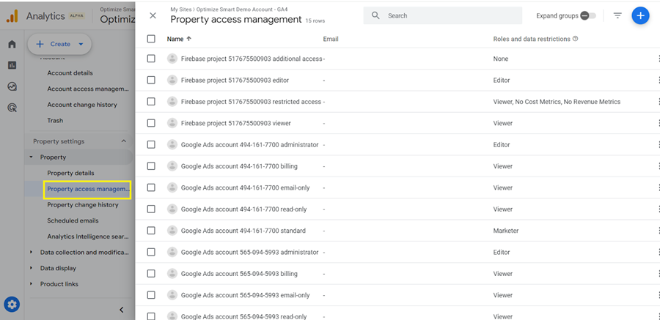Check the Firebase restricted access row checkbox
This screenshot has height=320, width=660.
[x=151, y=102]
